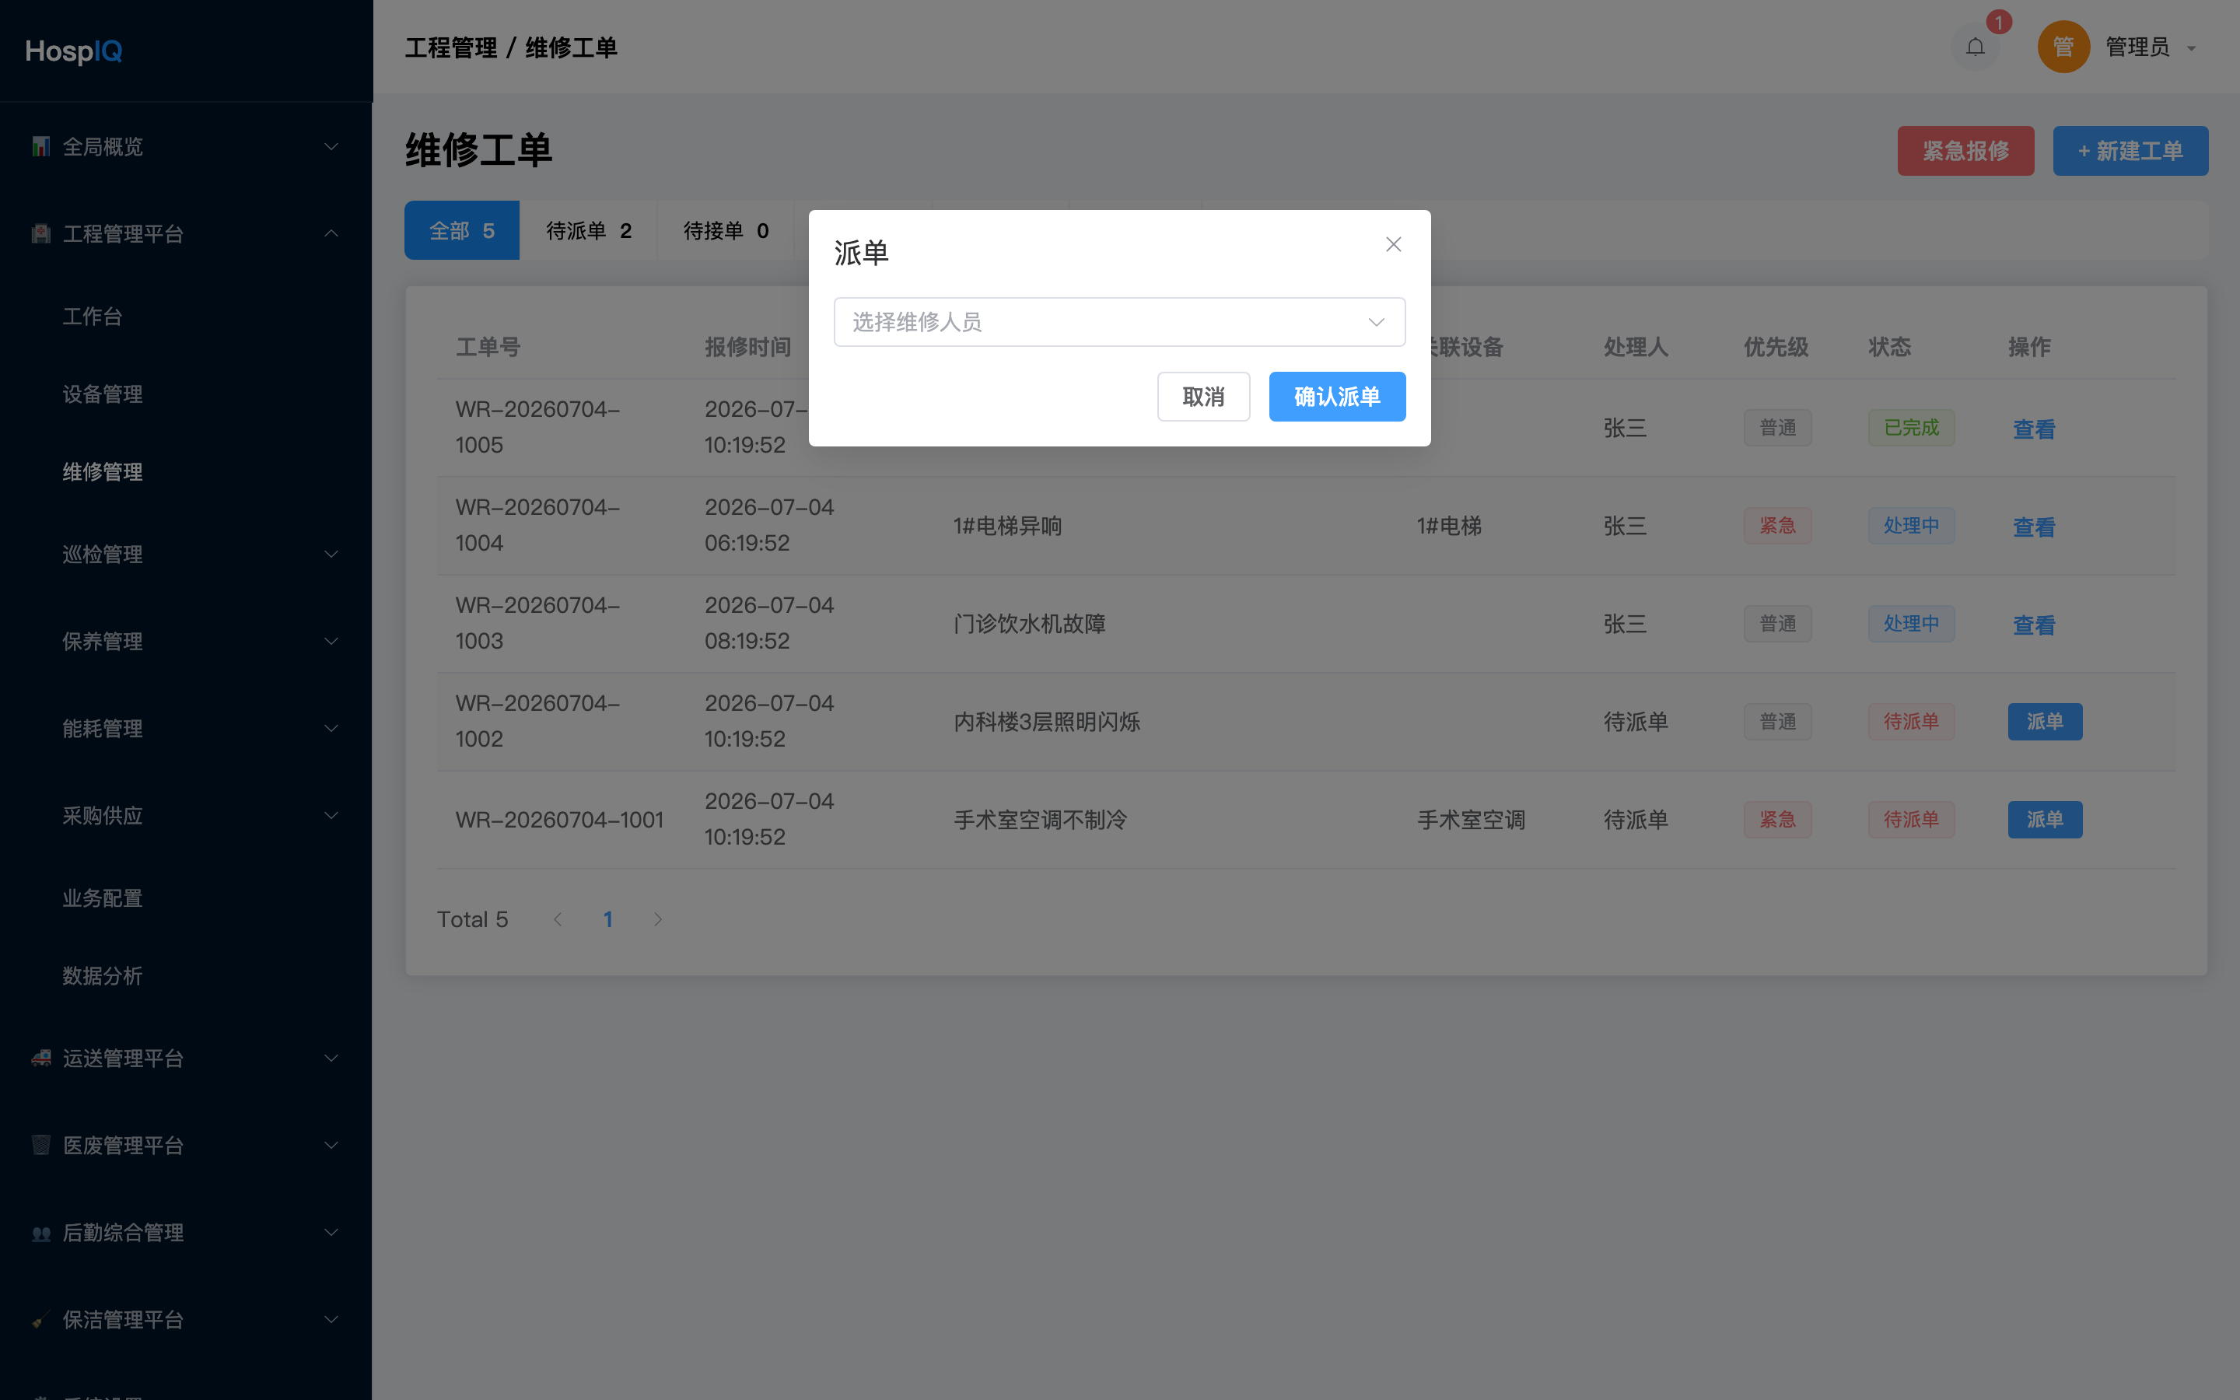This screenshot has height=1400, width=2240.
Task: Click the 紧急报修 button
Action: [x=1965, y=151]
